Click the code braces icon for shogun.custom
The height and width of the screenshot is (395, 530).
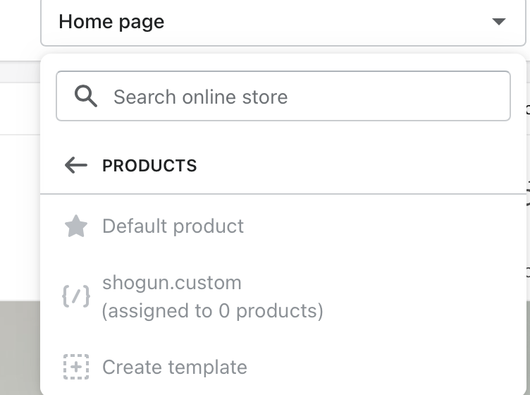click(x=75, y=297)
